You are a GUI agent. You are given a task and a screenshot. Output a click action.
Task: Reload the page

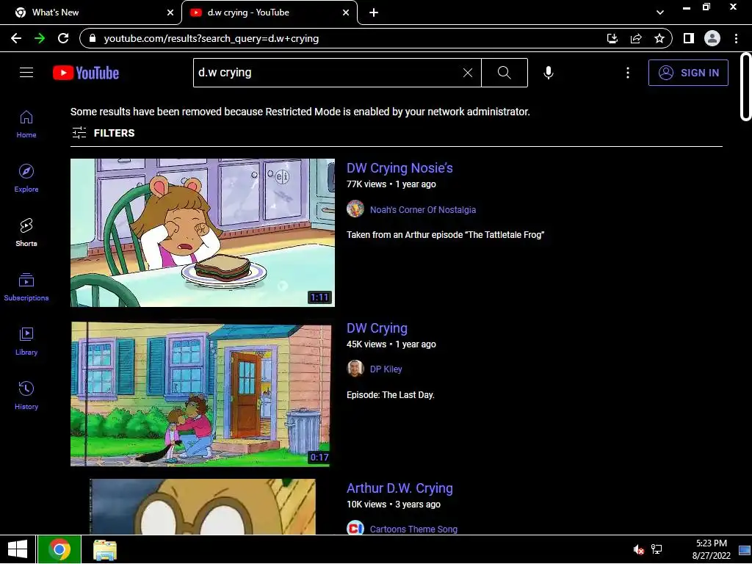coord(63,38)
